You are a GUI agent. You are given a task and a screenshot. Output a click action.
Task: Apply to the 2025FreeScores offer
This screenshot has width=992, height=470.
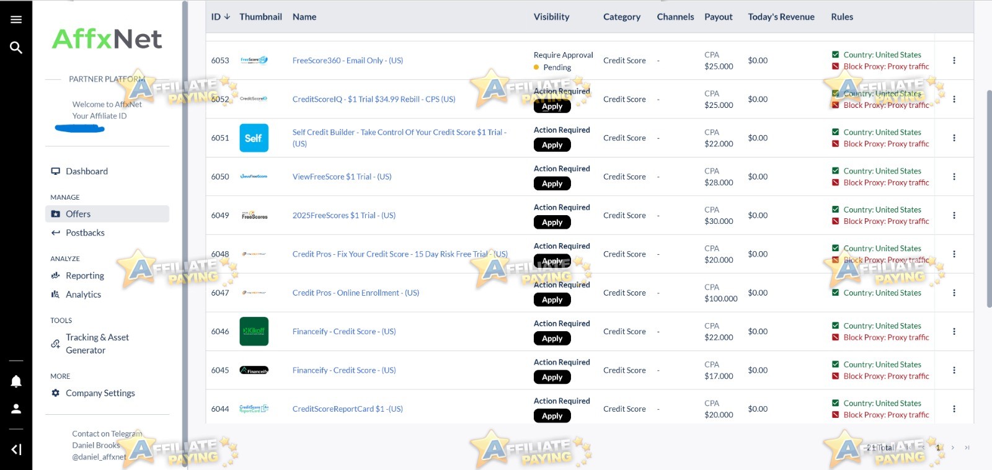[x=552, y=223]
